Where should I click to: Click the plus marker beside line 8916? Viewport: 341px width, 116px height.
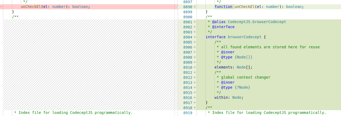click(195, 97)
